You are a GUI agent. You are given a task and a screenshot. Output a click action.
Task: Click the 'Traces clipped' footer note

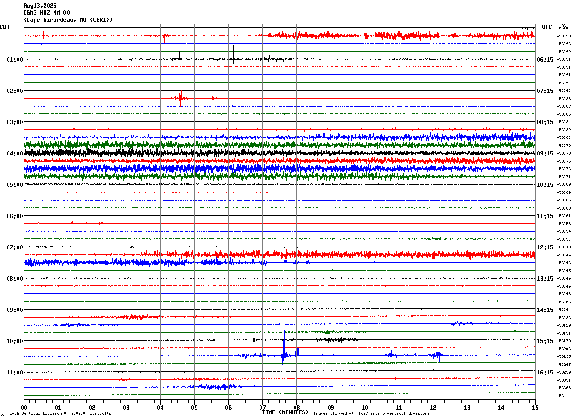(372, 414)
